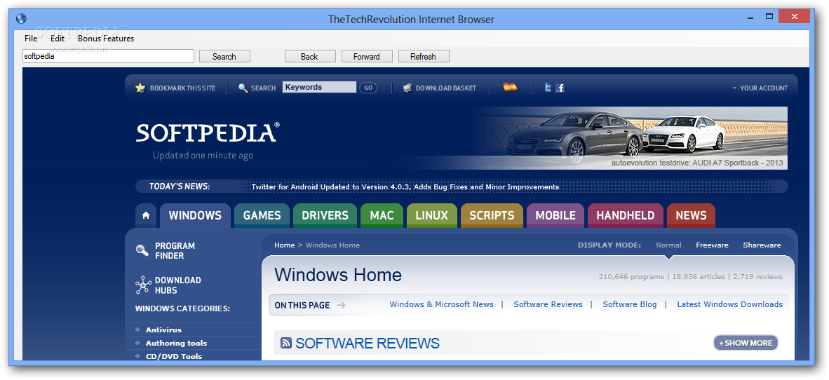Select Freeware display mode
The height and width of the screenshot is (380, 829).
(x=712, y=245)
